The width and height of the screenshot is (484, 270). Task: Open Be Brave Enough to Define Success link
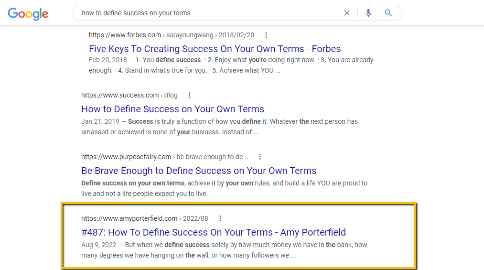pyautogui.click(x=199, y=171)
